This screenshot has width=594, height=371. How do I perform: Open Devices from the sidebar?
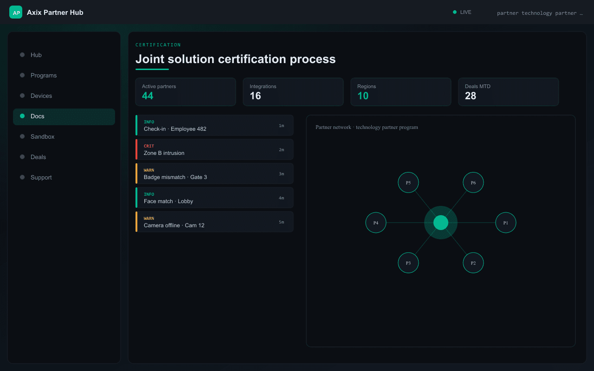[x=64, y=96]
